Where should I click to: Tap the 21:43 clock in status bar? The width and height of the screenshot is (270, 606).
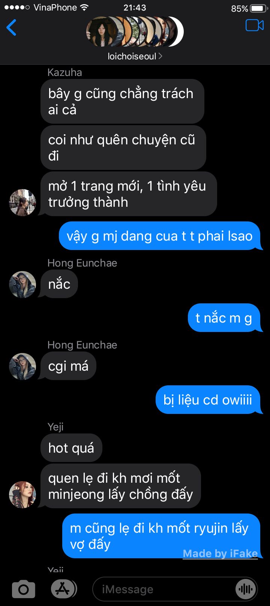tap(135, 8)
